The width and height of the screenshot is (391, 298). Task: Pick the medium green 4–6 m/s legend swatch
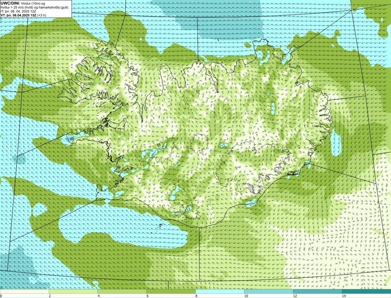(122, 291)
